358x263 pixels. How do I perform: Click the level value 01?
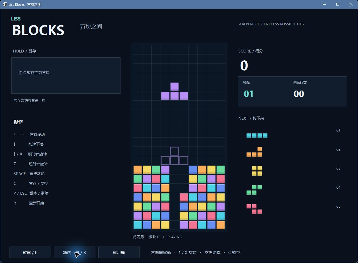(248, 94)
